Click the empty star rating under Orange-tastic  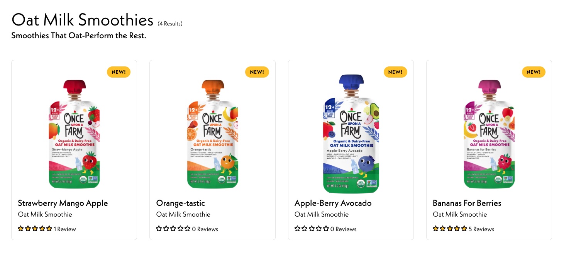173,229
